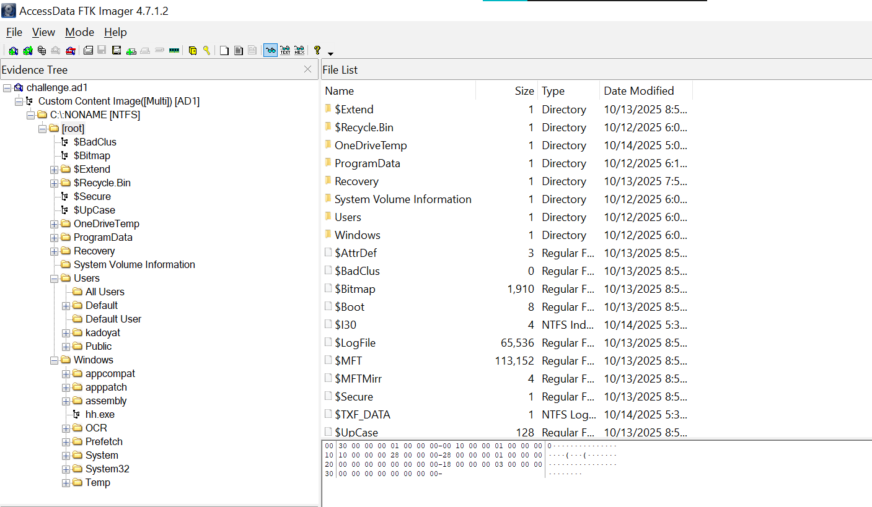Select the OCR folder in tree

(96, 428)
